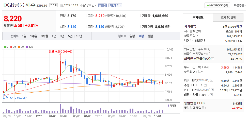The width and height of the screenshot is (248, 119).
Task: Click the 상장주식수 label
Action: pos(191,36)
